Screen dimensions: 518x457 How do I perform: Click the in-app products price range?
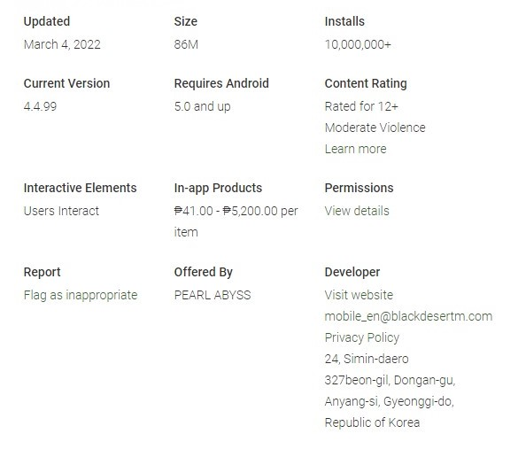(x=236, y=221)
